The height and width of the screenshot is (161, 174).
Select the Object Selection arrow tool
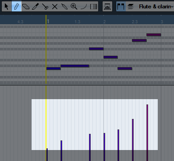(x=7, y=7)
